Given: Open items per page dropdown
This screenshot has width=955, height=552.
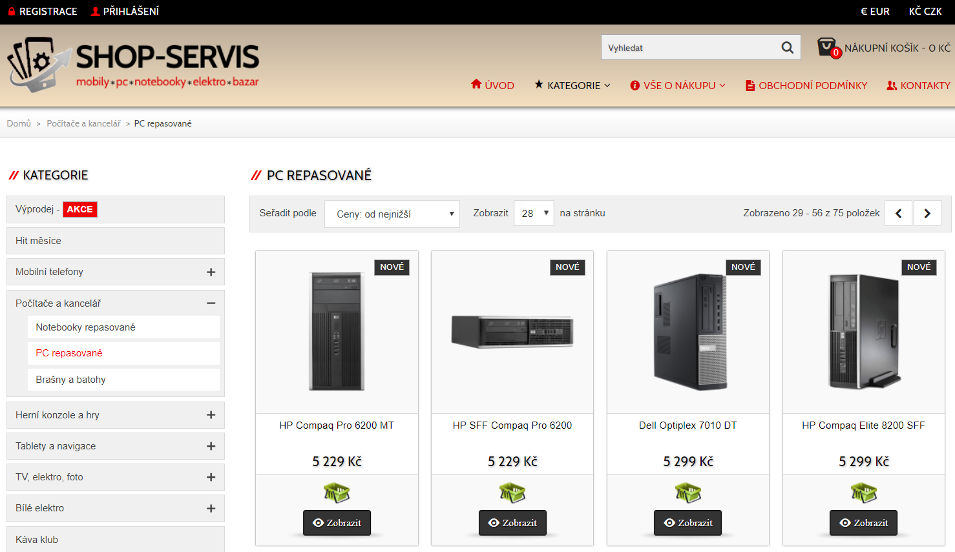Looking at the screenshot, I should (x=534, y=213).
